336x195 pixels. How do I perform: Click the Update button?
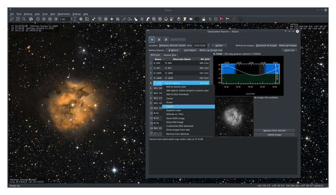[x=219, y=45]
